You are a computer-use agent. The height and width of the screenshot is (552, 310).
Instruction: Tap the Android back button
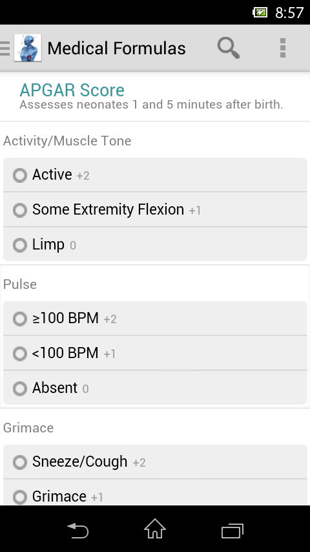click(77, 529)
